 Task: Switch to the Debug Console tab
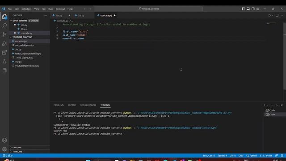[x=88, y=105]
